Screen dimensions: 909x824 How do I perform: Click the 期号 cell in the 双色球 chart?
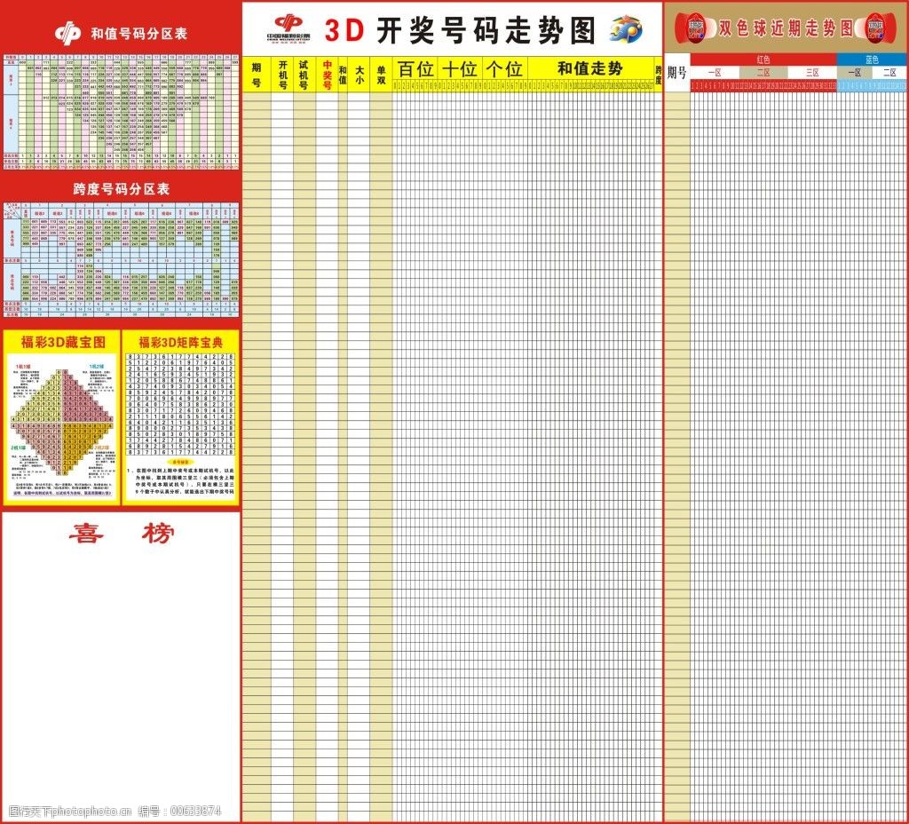click(676, 72)
